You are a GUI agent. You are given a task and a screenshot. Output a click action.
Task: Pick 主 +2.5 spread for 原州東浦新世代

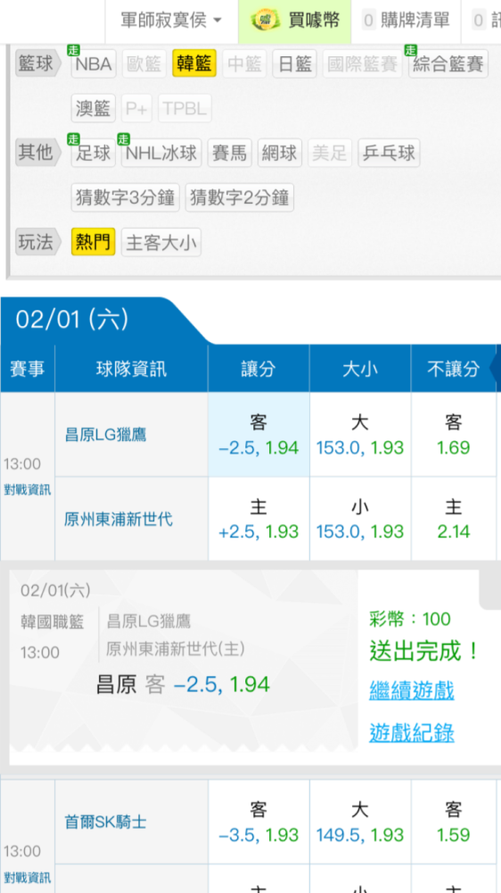point(259,519)
